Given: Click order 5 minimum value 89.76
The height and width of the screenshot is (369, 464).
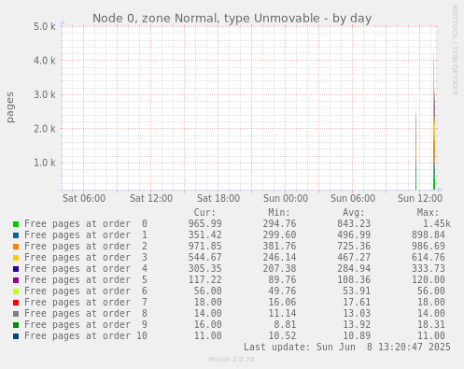Looking at the screenshot, I should [282, 280].
